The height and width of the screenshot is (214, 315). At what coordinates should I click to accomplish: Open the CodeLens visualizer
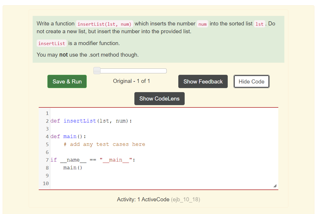coord(159,98)
